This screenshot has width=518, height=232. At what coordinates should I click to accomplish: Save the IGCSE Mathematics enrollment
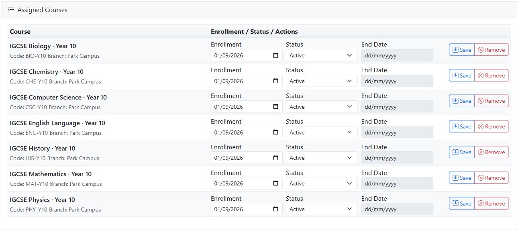(462, 178)
